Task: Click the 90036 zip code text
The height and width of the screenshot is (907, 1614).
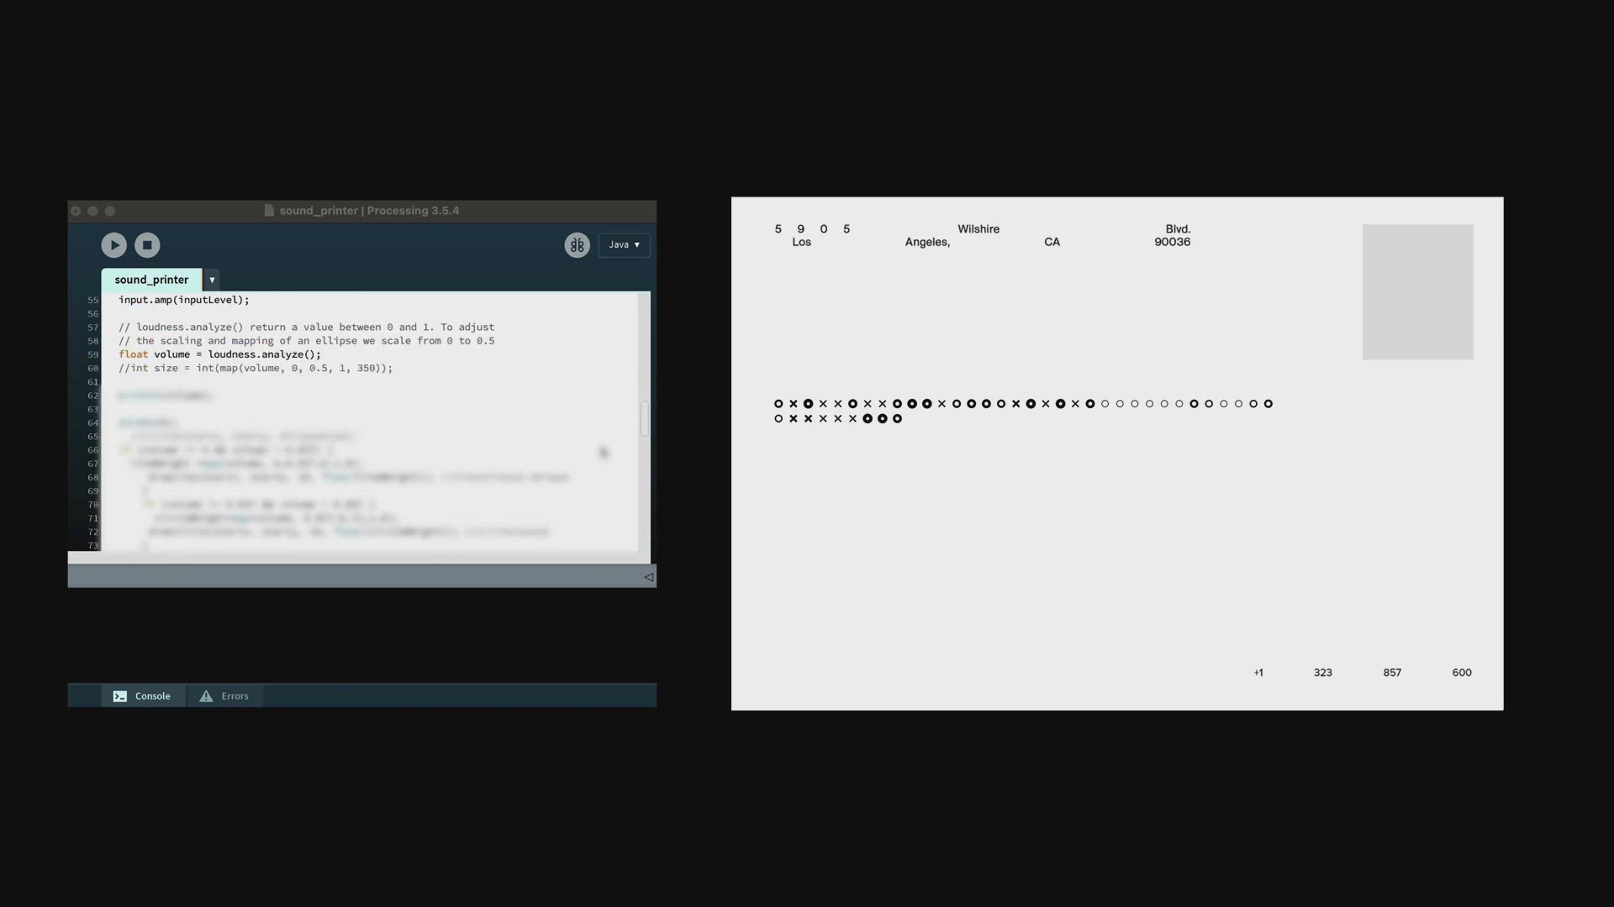Action: click(x=1172, y=242)
